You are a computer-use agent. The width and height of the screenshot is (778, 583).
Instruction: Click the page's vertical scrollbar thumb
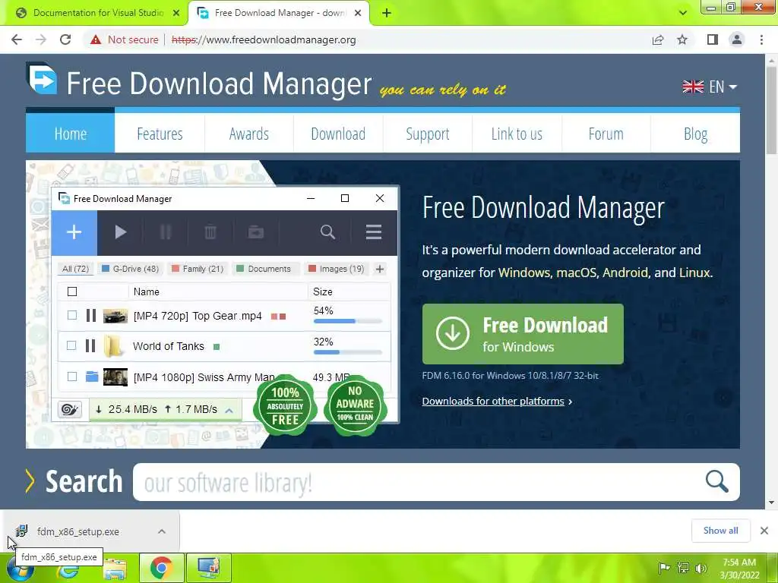click(x=771, y=110)
